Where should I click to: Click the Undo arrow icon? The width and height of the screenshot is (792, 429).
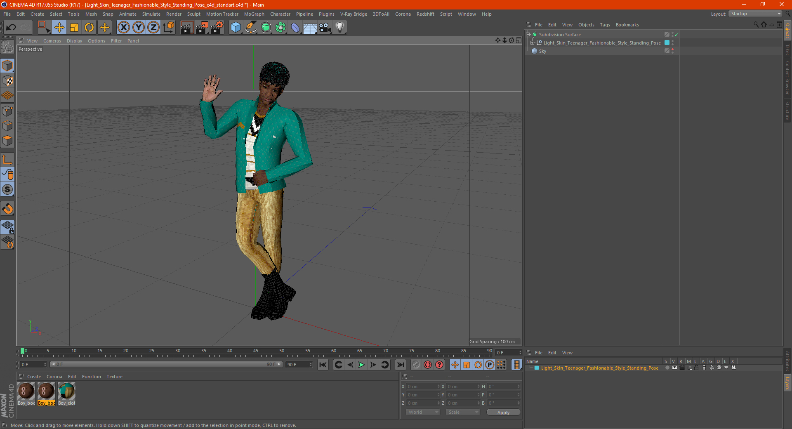pos(11,28)
